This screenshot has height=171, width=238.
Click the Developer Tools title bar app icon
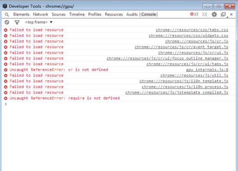tap(5, 6)
